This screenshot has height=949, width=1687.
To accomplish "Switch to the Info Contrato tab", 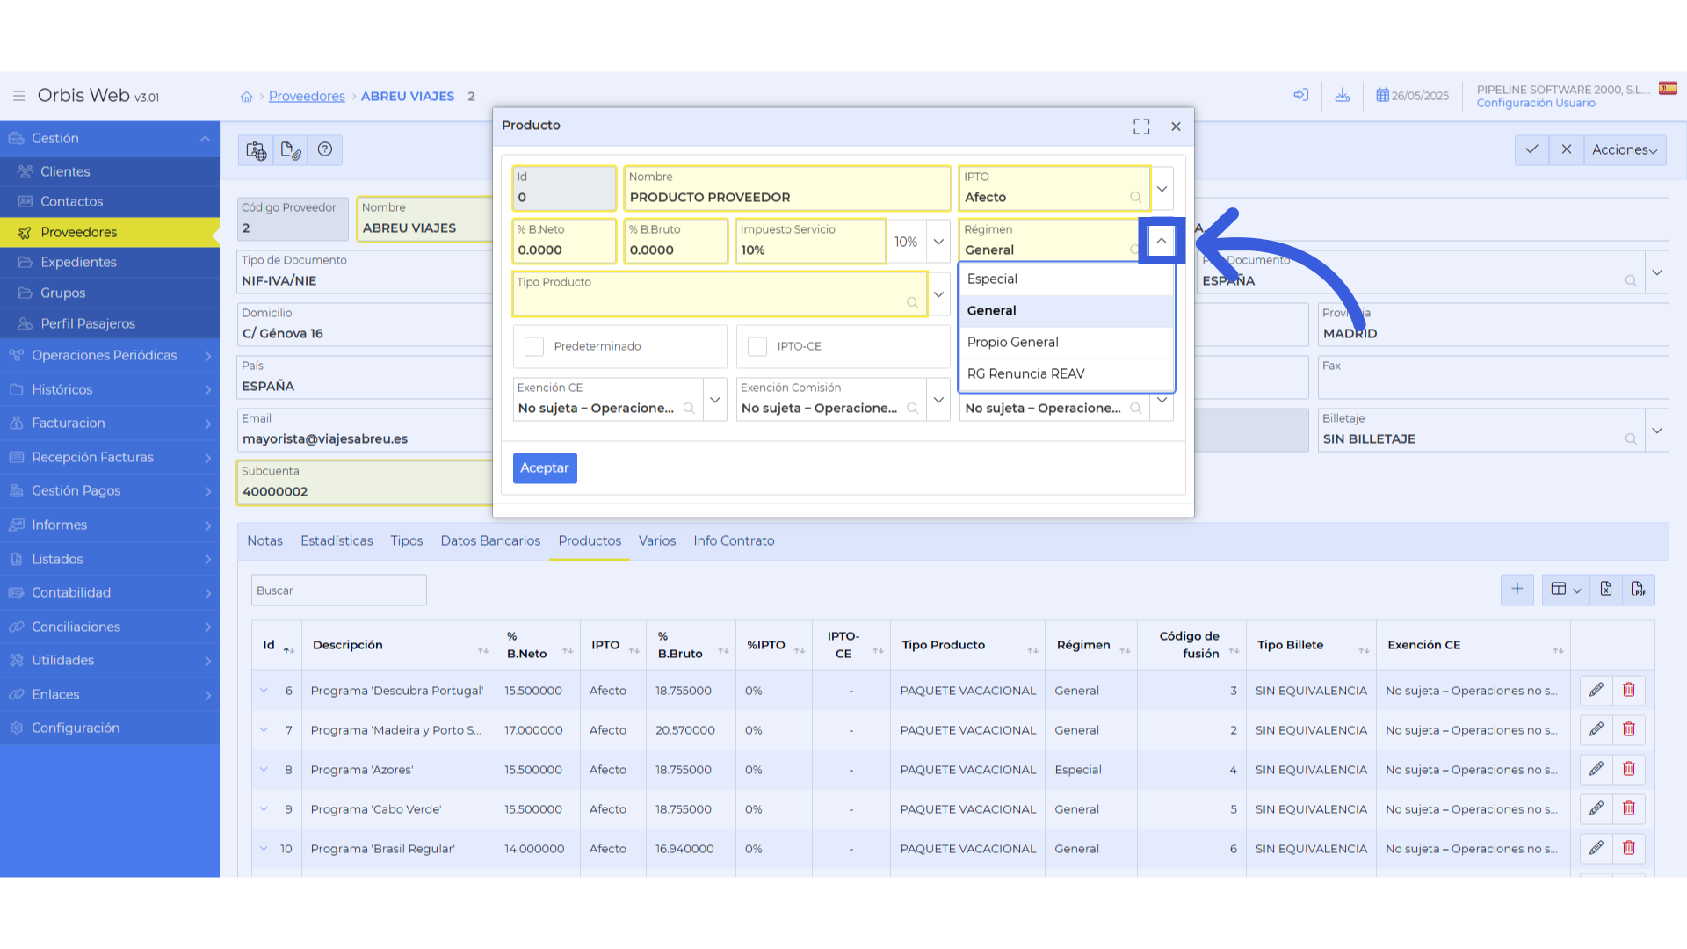I will point(734,541).
